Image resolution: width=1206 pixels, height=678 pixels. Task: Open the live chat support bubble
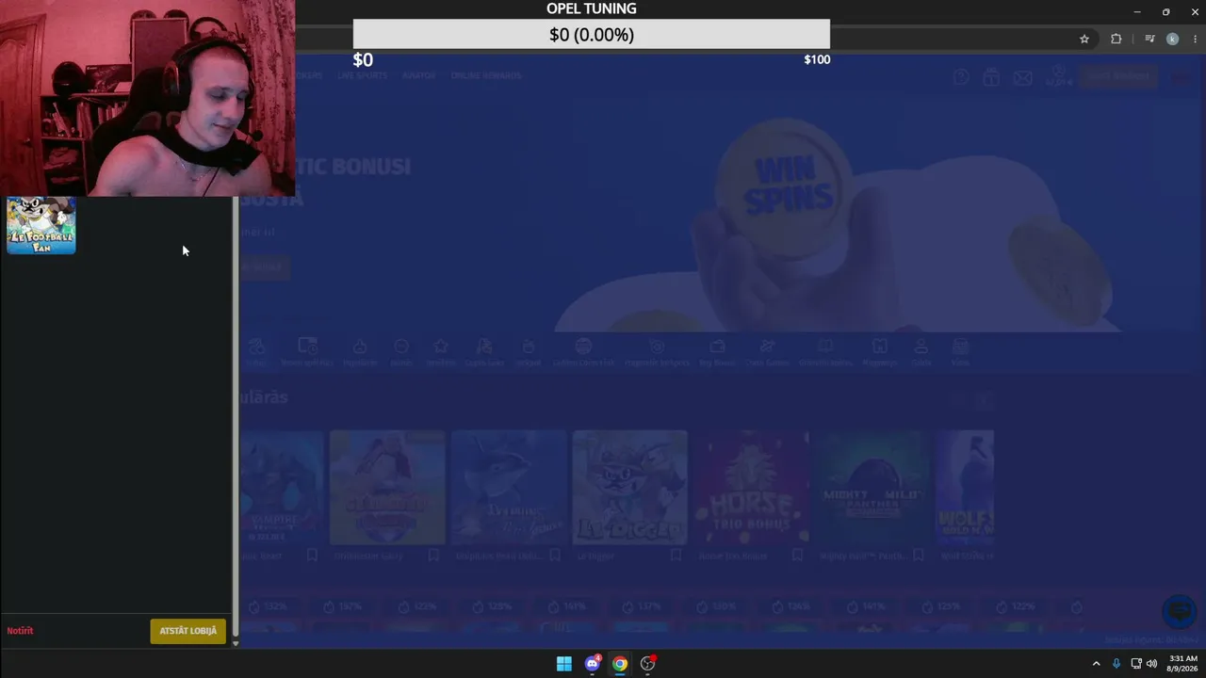[x=1179, y=612]
